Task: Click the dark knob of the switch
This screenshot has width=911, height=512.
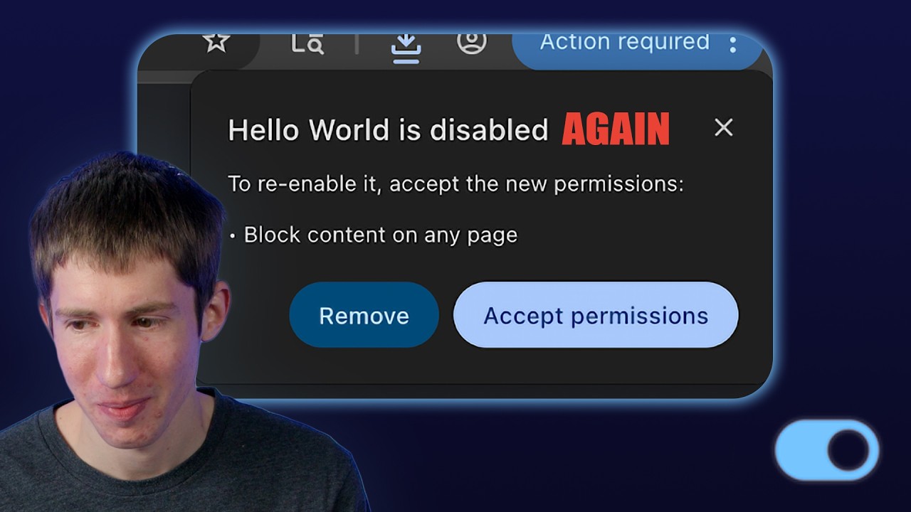Action: [x=849, y=450]
